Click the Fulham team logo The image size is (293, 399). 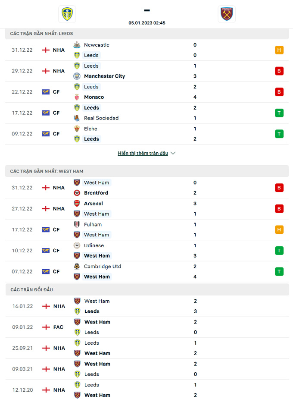click(77, 224)
